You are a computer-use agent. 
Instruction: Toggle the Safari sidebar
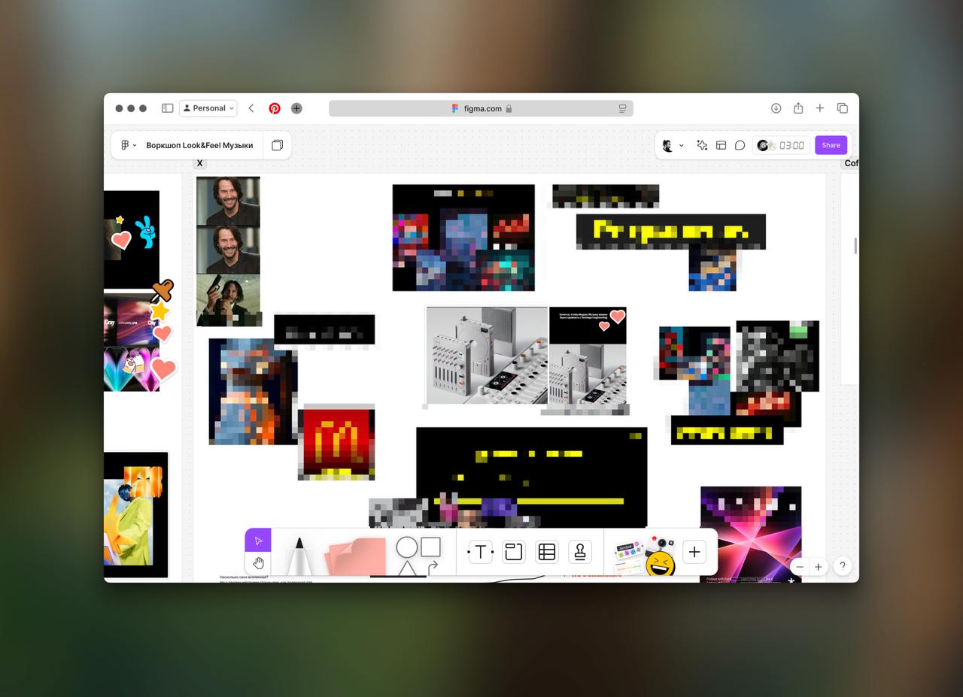[x=168, y=108]
